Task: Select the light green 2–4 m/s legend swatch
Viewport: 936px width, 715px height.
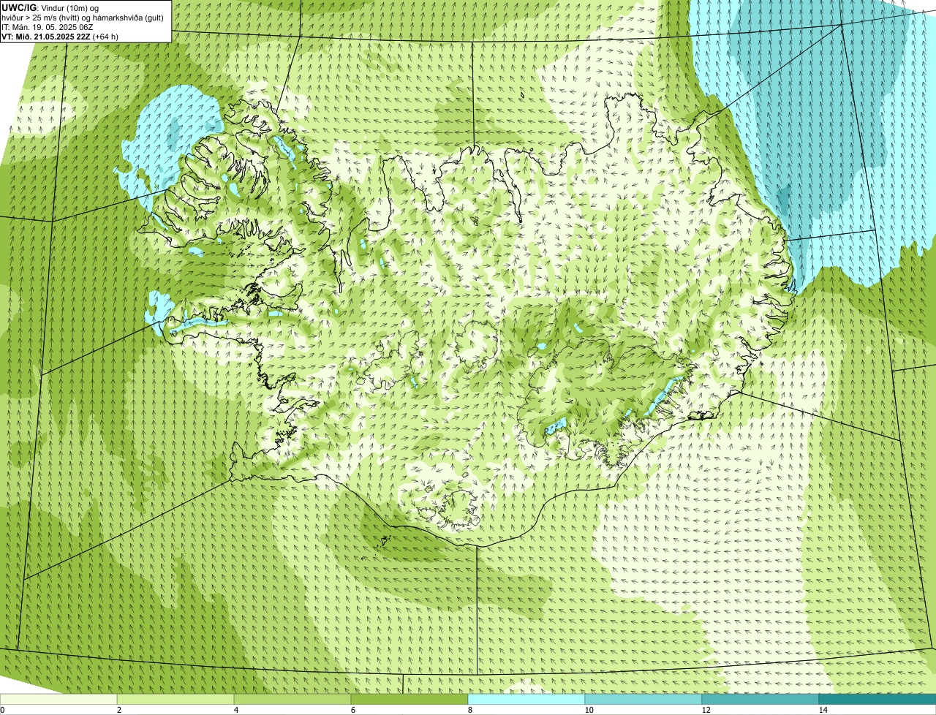Action: tap(175, 699)
